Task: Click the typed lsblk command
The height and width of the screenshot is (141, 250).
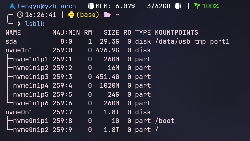Action: pos(35,24)
